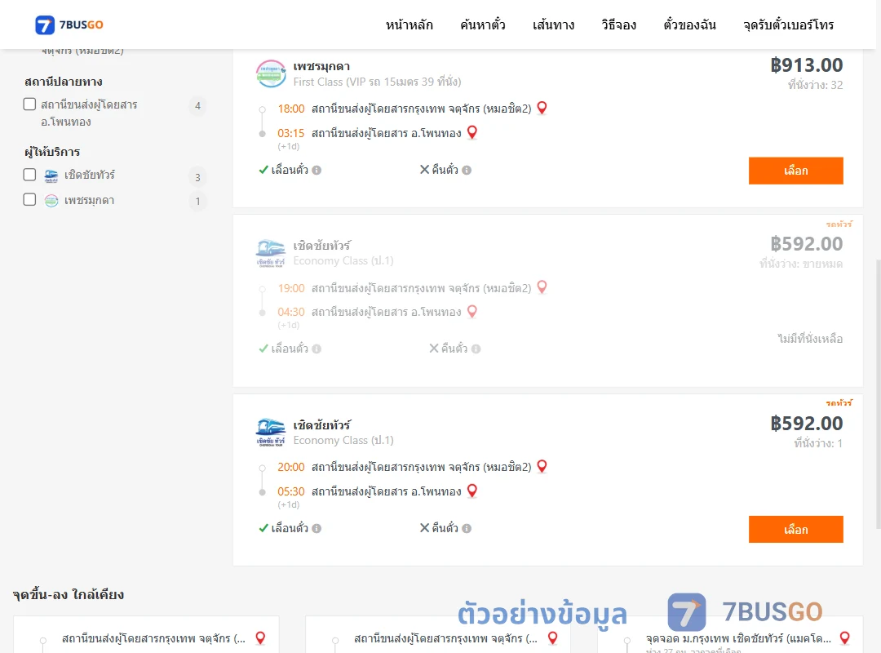Click เชิดชัยทัวร์ bus icon in filter sidebar
This screenshot has width=881, height=653.
[51, 175]
